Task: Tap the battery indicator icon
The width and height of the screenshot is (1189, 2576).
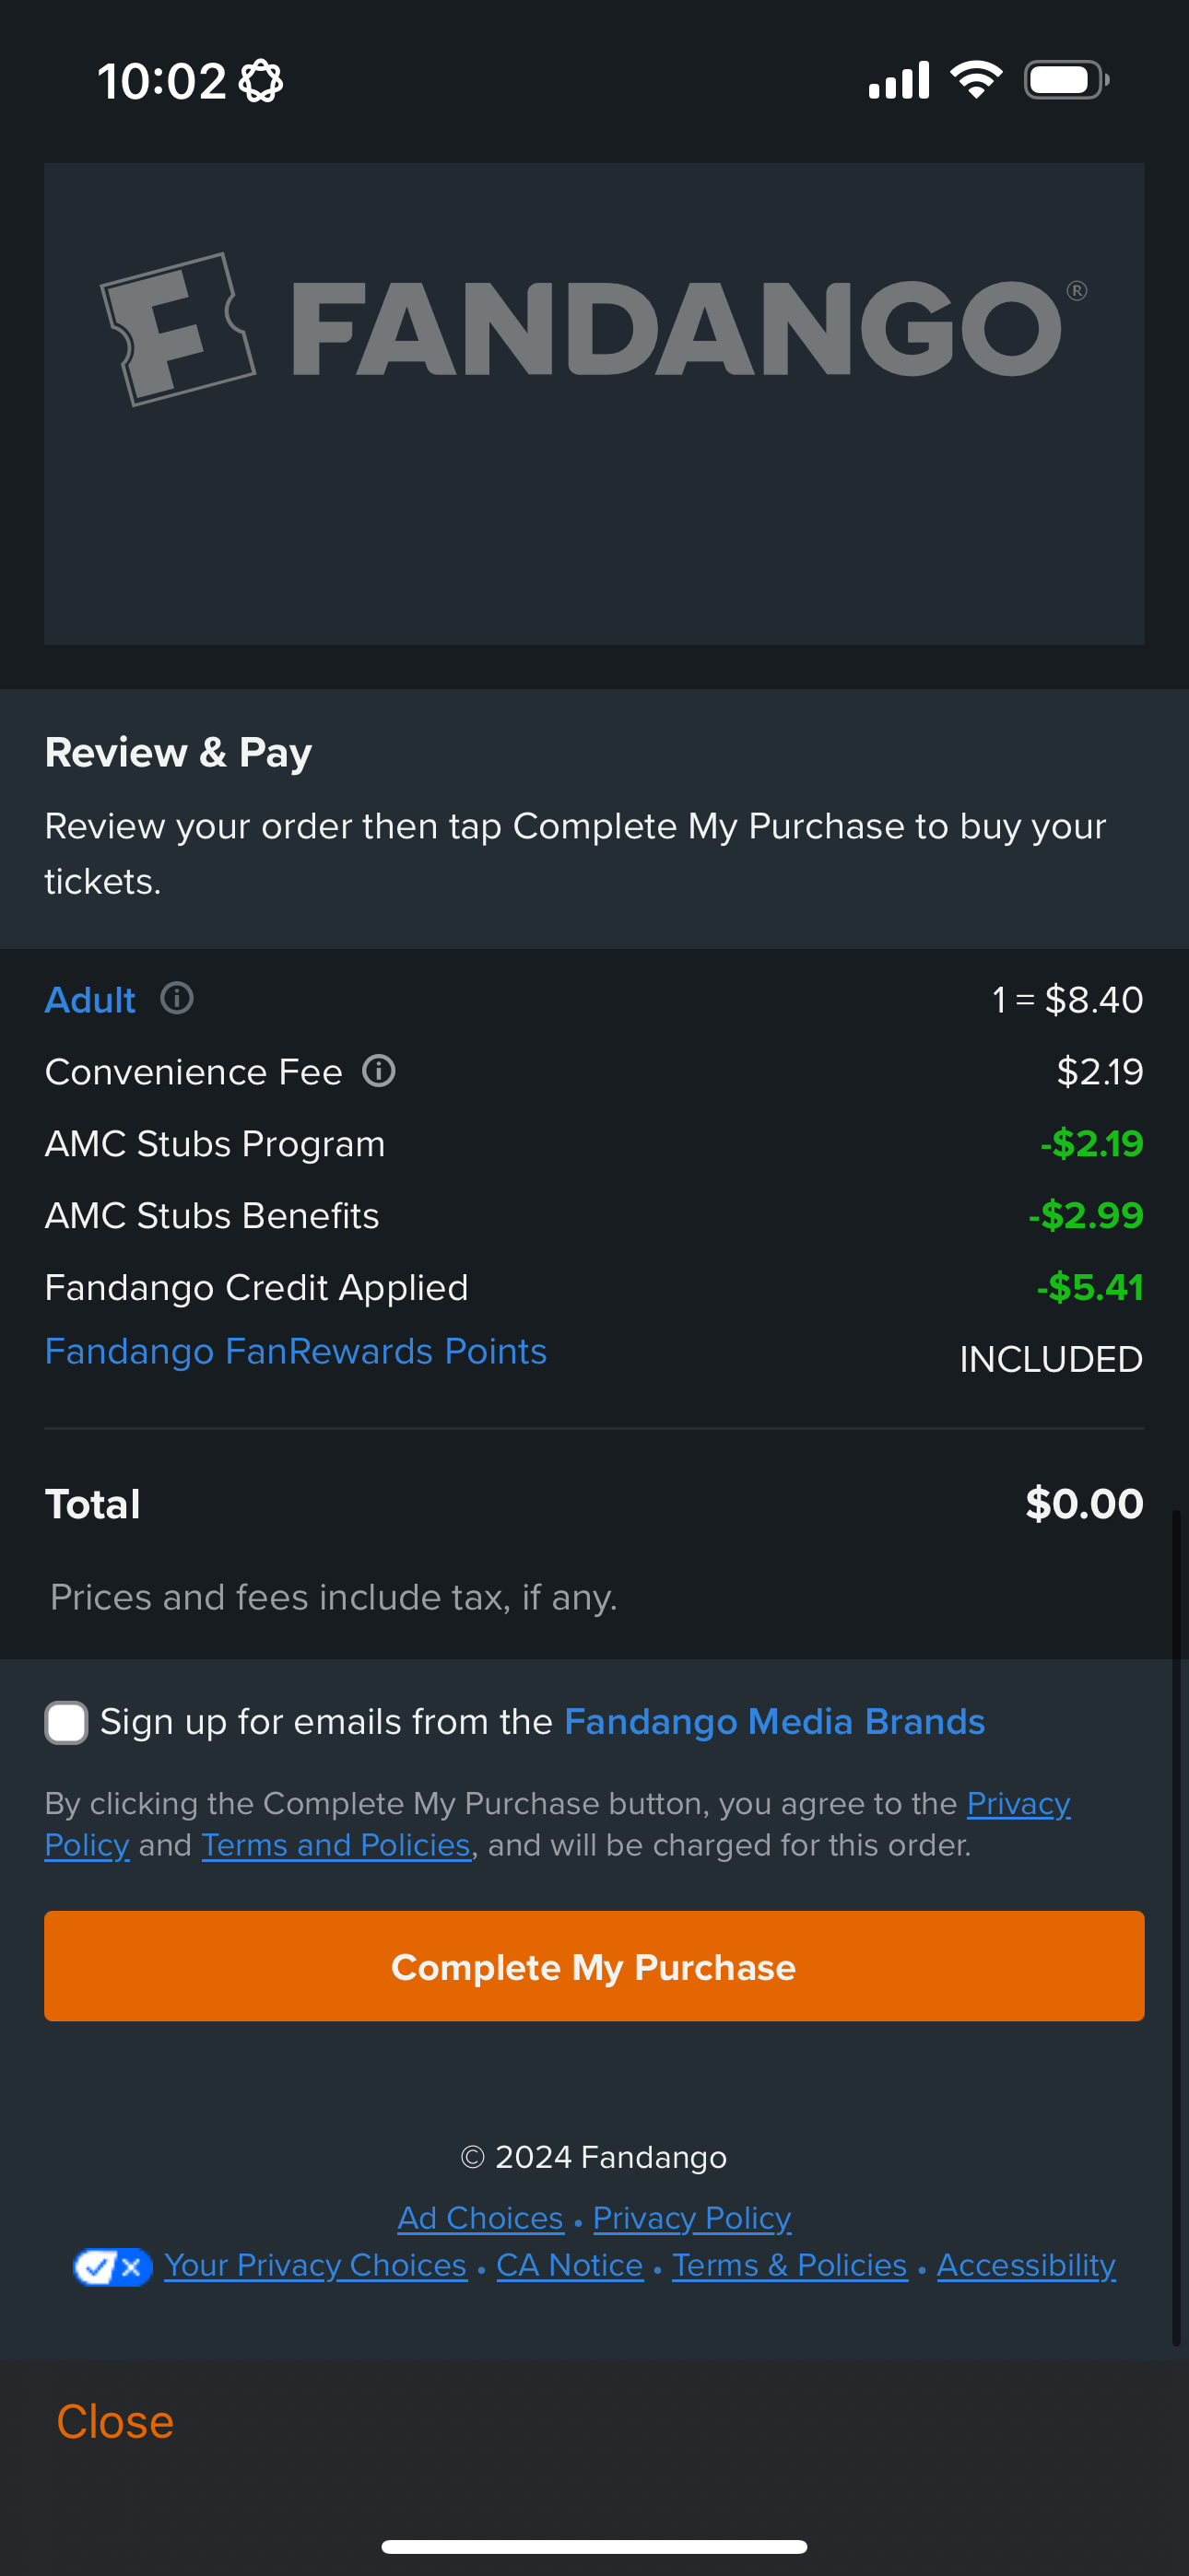Action: tap(1065, 80)
